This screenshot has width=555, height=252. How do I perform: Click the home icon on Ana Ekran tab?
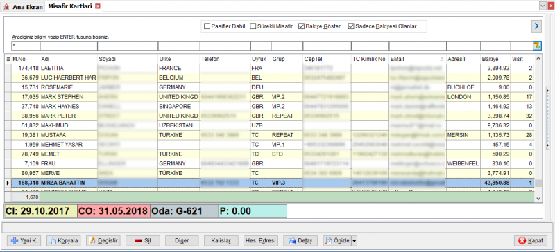coord(6,7)
